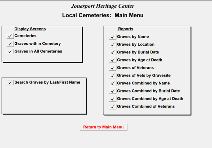The image size is (212, 148).
Task: Open Graves of Vets by Gravesite checkmark
Action: [x=113, y=75]
